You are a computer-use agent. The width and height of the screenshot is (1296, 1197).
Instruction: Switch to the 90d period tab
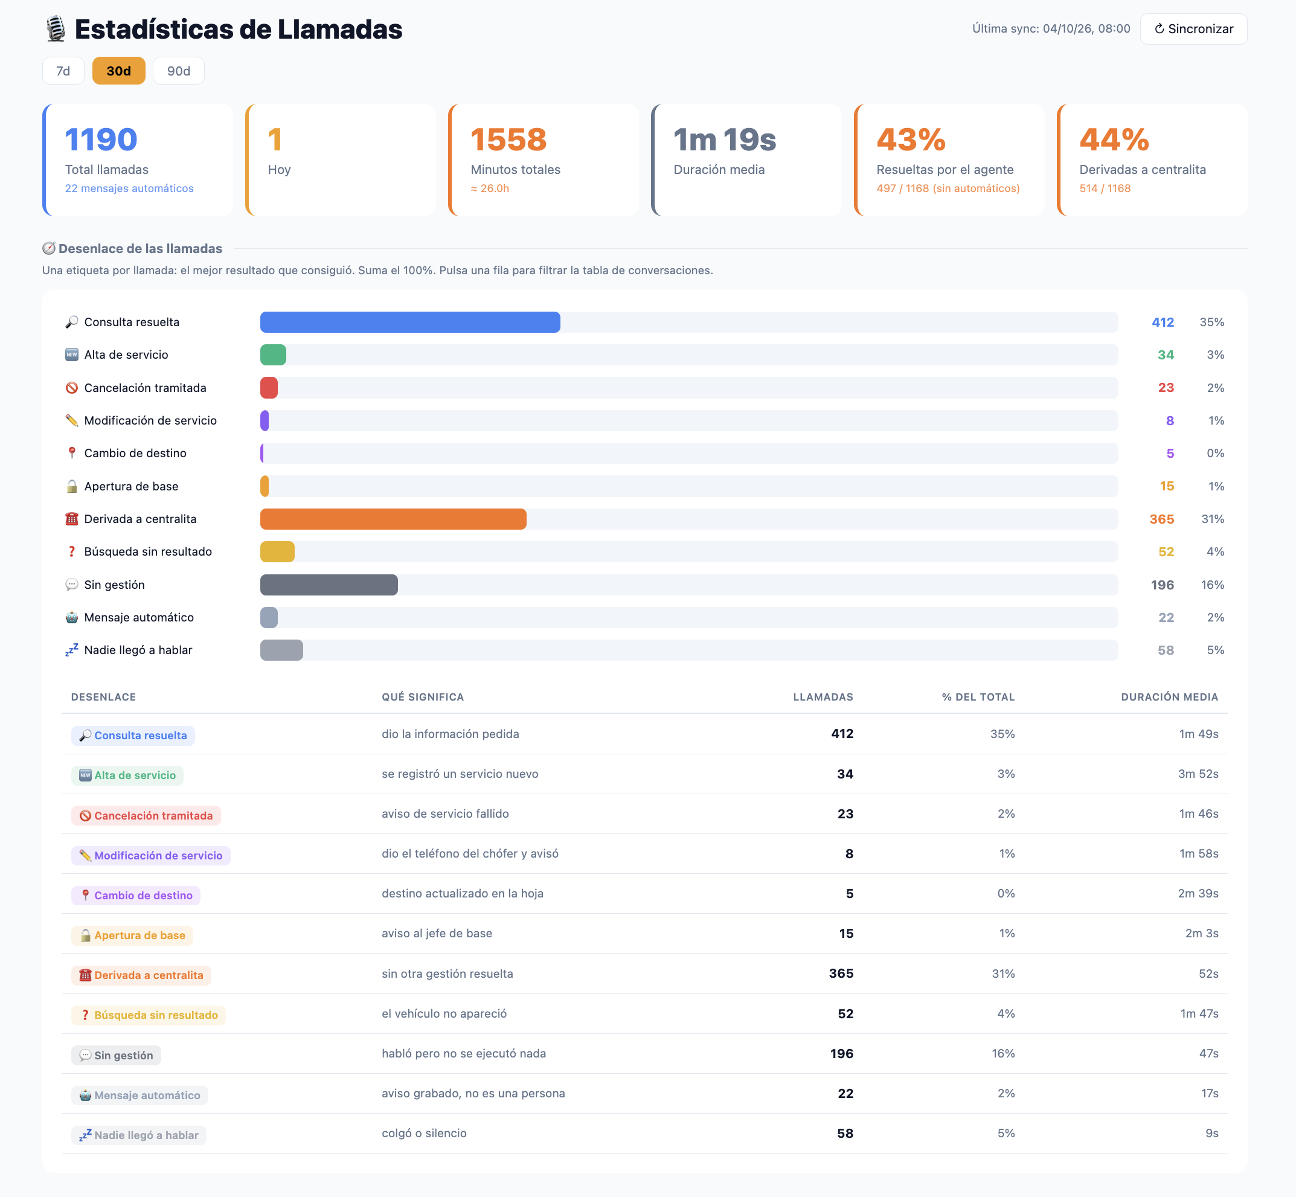[x=179, y=71]
